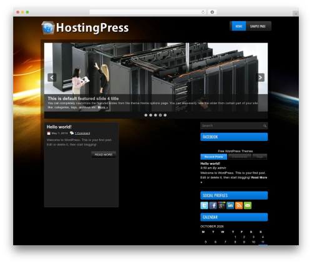Open the Hello world! post title in main column
The width and height of the screenshot is (312, 264).
pyautogui.click(x=59, y=127)
